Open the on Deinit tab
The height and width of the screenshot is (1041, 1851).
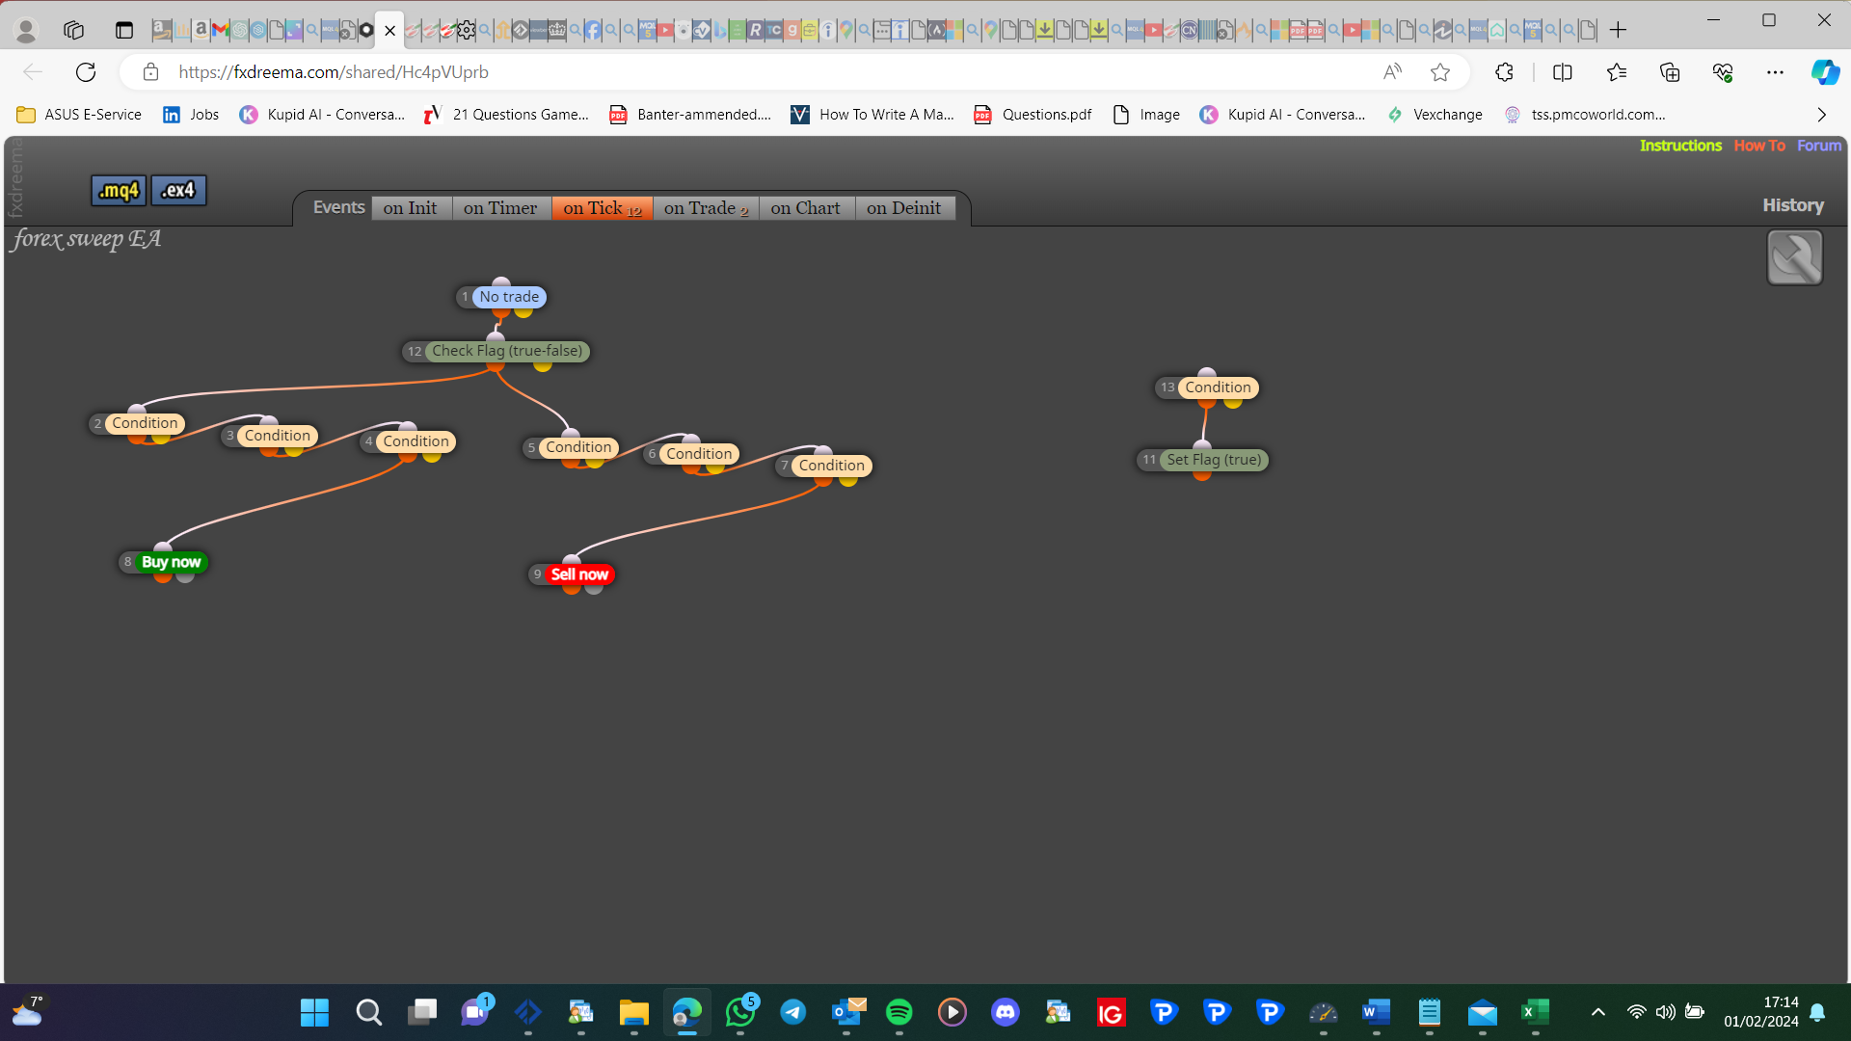904,208
